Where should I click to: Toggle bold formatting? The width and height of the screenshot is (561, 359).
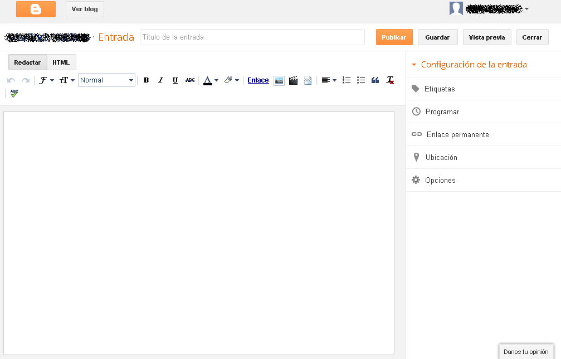146,80
